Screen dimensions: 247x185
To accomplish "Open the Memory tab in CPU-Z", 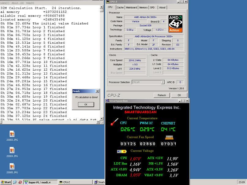I will click(x=143, y=7).
